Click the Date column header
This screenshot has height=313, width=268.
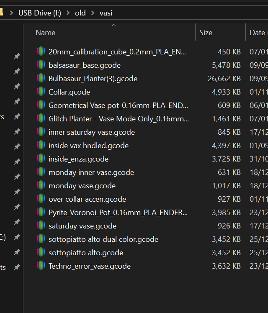pyautogui.click(x=257, y=32)
